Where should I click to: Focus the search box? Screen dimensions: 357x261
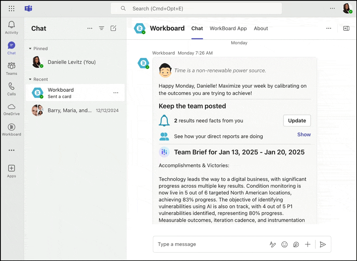coord(196,9)
